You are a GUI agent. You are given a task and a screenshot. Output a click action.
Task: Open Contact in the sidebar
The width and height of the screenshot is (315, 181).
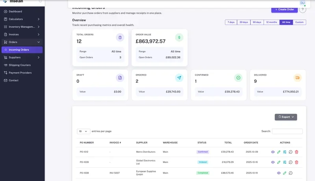click(22, 80)
